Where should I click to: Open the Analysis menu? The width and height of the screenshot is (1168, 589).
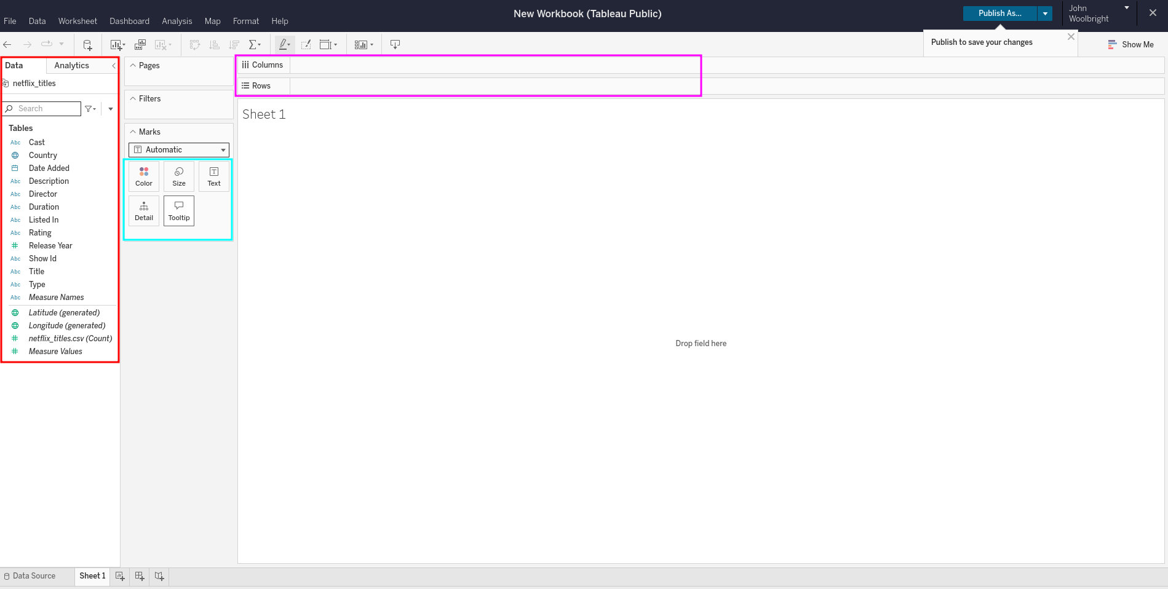pos(177,21)
